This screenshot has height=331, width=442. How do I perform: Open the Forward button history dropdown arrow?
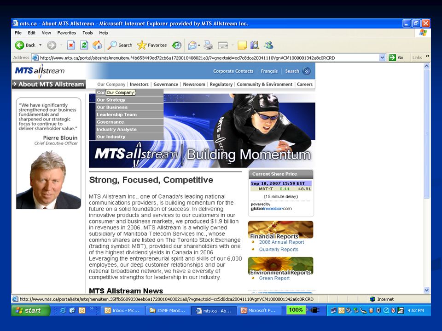point(61,45)
